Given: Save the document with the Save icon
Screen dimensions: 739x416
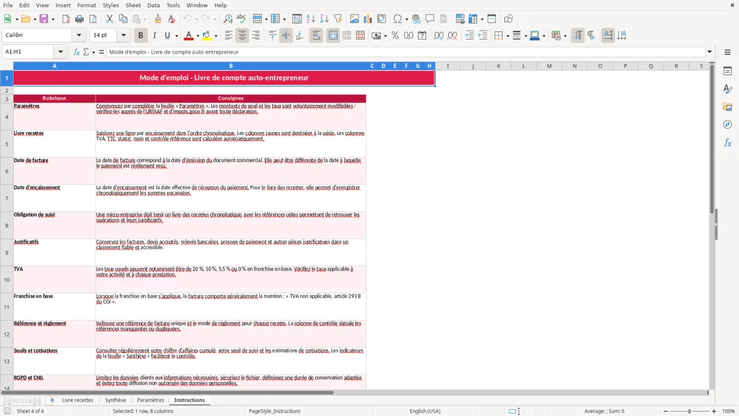Looking at the screenshot, I should coord(45,19).
